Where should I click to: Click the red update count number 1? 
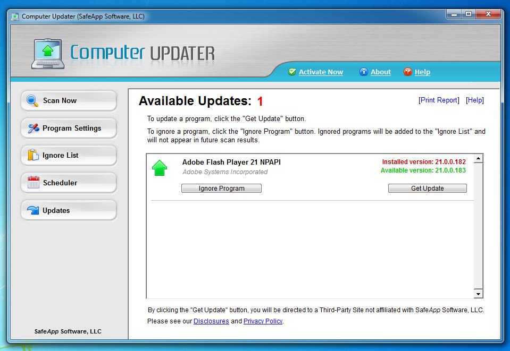[260, 101]
